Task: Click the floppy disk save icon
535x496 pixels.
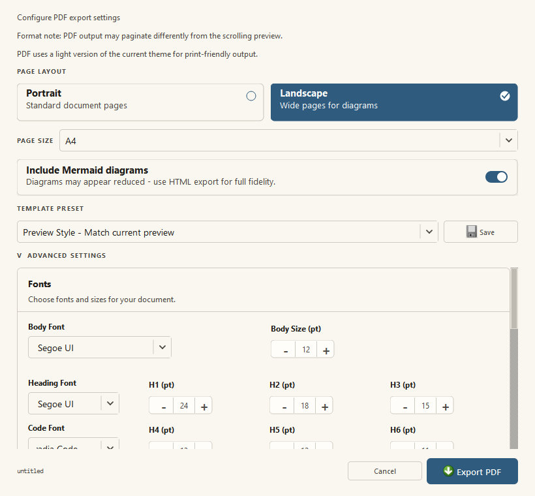Action: (472, 232)
